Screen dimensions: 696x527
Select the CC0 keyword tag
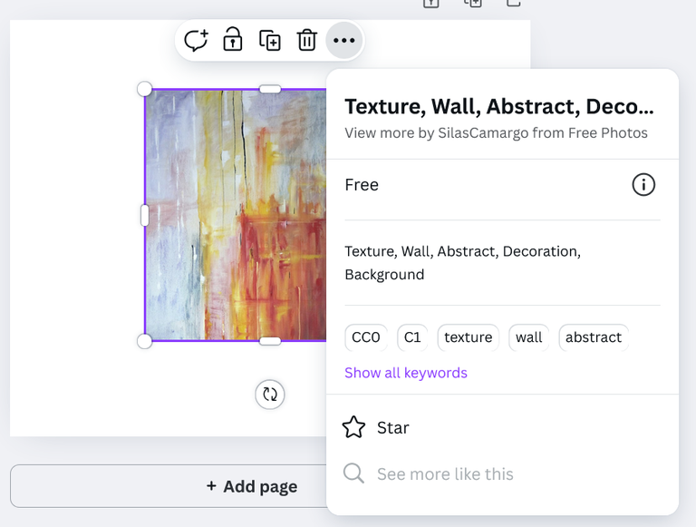point(366,337)
